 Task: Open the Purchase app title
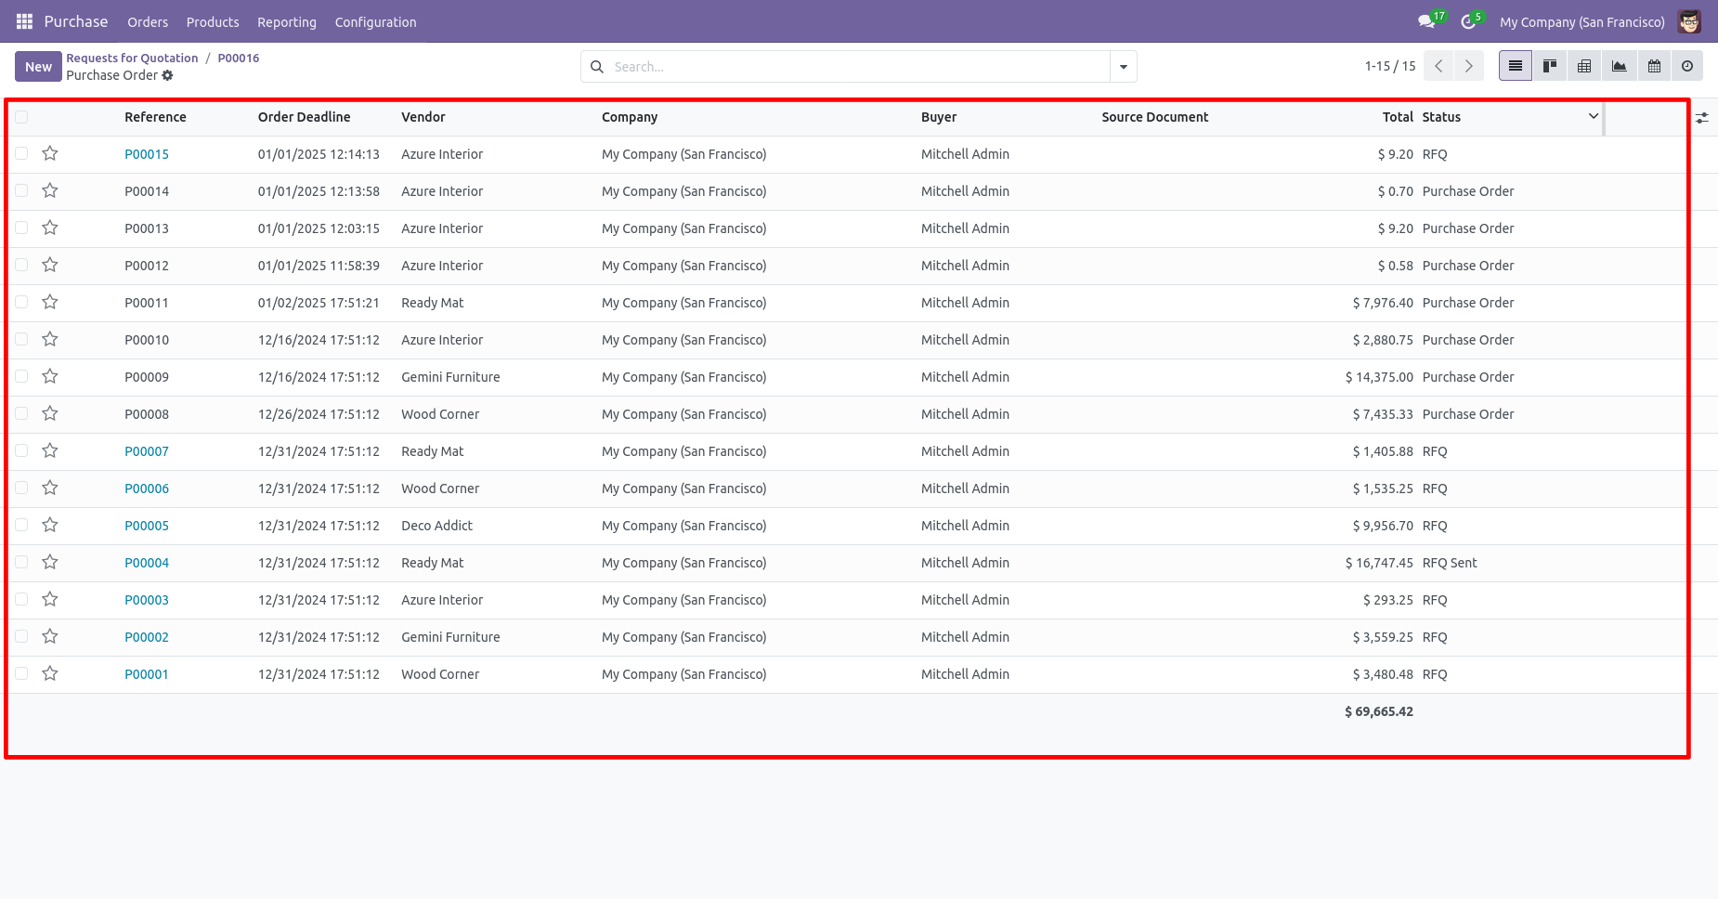point(76,21)
